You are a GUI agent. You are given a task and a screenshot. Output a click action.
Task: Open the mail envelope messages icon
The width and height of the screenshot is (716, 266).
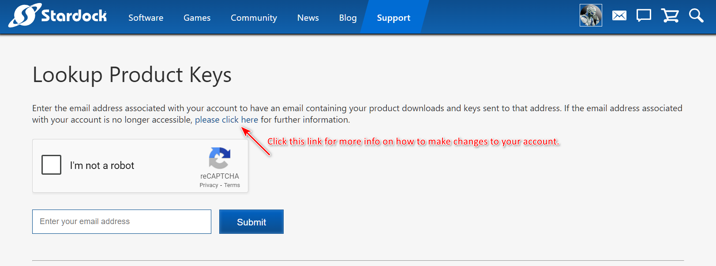pyautogui.click(x=619, y=16)
